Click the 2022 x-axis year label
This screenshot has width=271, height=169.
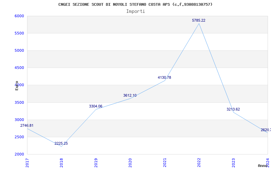tap(199, 163)
